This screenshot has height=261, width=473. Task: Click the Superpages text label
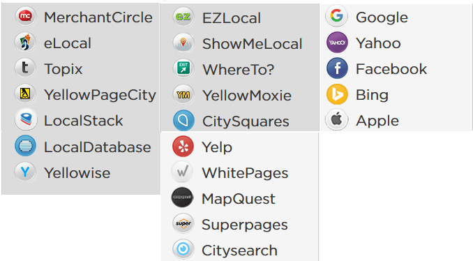pyautogui.click(x=245, y=225)
